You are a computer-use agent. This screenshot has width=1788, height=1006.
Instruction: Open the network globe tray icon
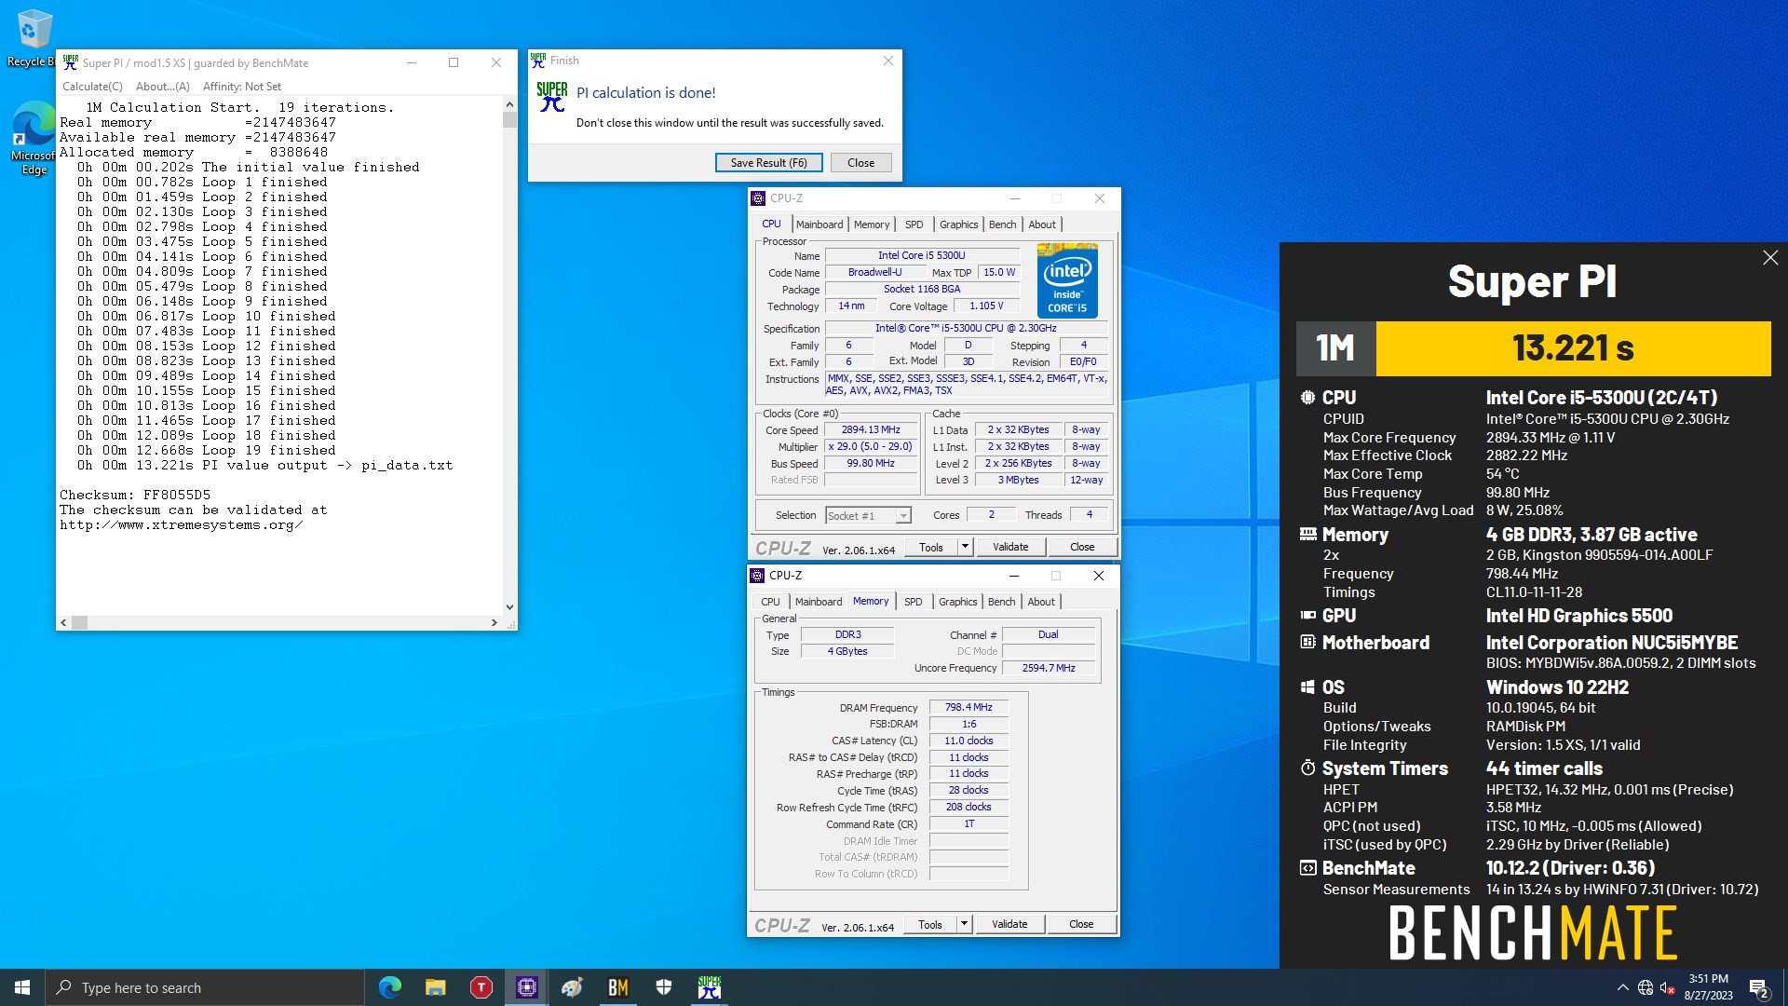[1646, 987]
